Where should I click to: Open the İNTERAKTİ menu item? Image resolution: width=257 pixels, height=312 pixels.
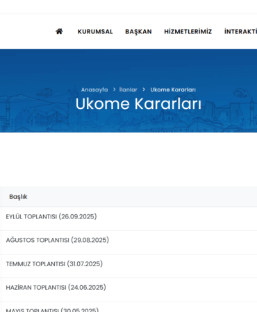coord(240,32)
